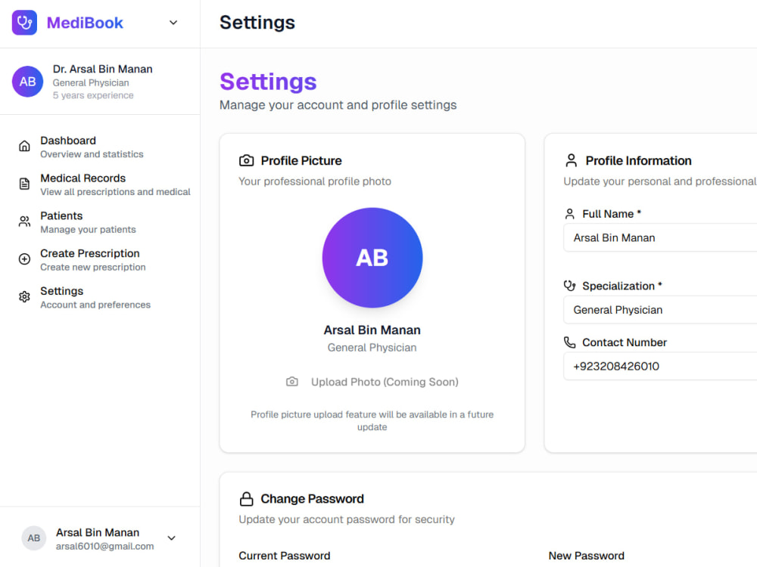Focus the Specialization input field
Viewport: 757px width, 567px height.
click(x=660, y=310)
